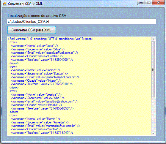The width and height of the screenshot is (166, 144).
Task: Click the Cidade Brasilia line
Action: coord(37,105)
